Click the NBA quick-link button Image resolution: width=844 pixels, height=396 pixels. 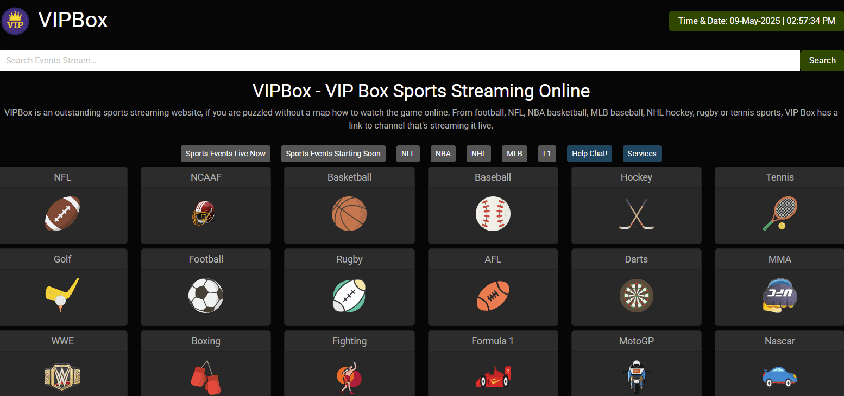click(x=443, y=154)
